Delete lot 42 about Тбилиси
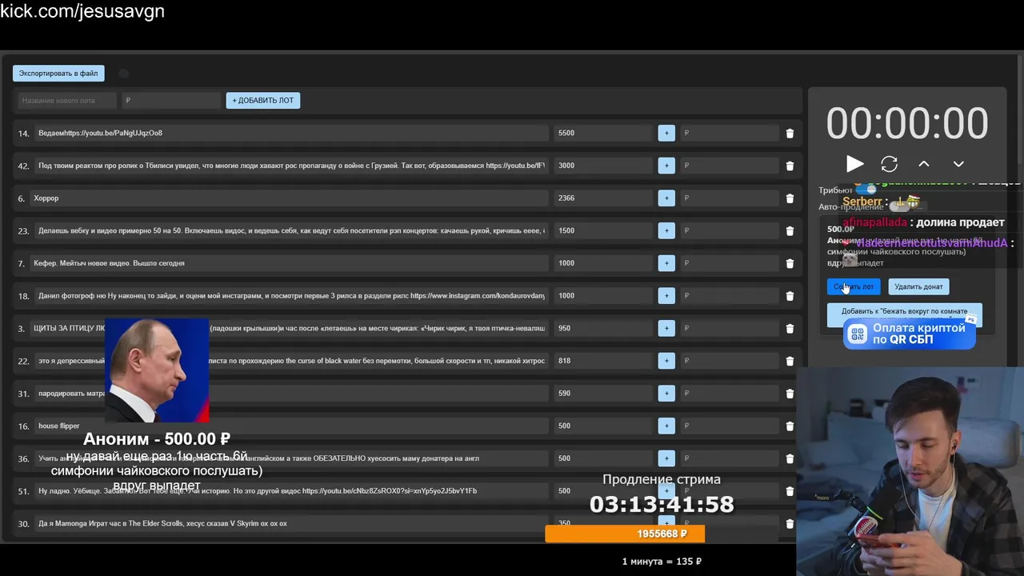Viewport: 1024px width, 576px height. [790, 166]
